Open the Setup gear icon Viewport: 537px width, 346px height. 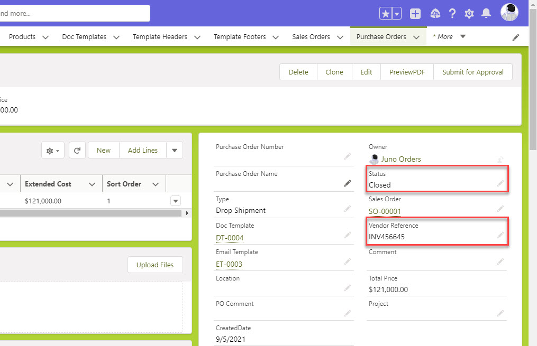pyautogui.click(x=469, y=14)
